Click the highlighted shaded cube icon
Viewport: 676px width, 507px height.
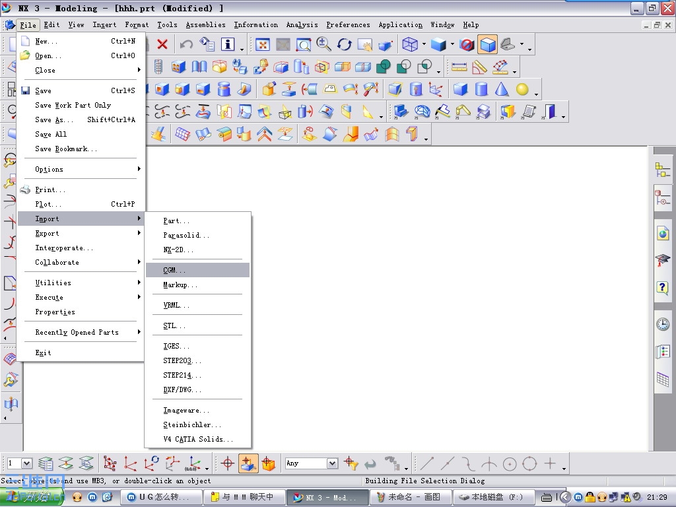click(488, 44)
